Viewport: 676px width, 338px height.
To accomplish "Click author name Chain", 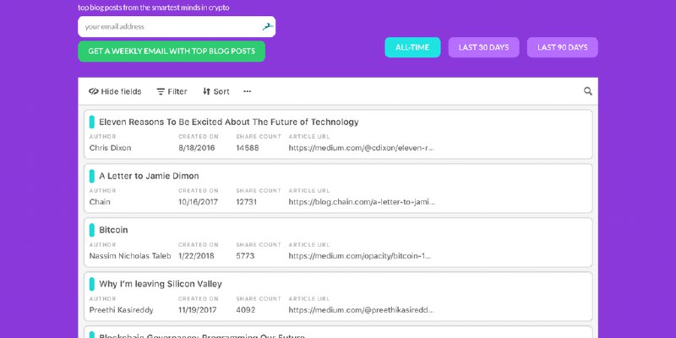I will tap(100, 202).
